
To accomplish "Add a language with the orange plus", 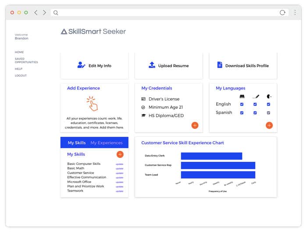I will click(269, 125).
